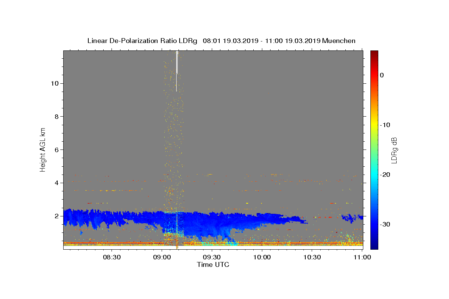
Task: Click the 11:00 time tick label
Action: click(x=362, y=258)
